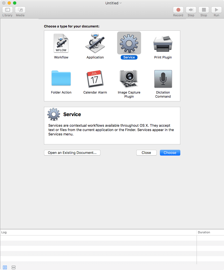Image resolution: width=224 pixels, height=270 pixels.
Task: Switch log view to stacked mode
Action: (x=13, y=267)
